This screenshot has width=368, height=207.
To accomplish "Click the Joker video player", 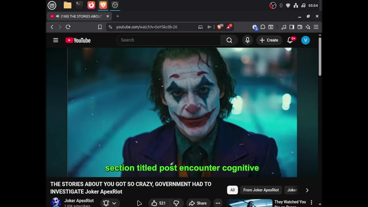I will [x=182, y=112].
